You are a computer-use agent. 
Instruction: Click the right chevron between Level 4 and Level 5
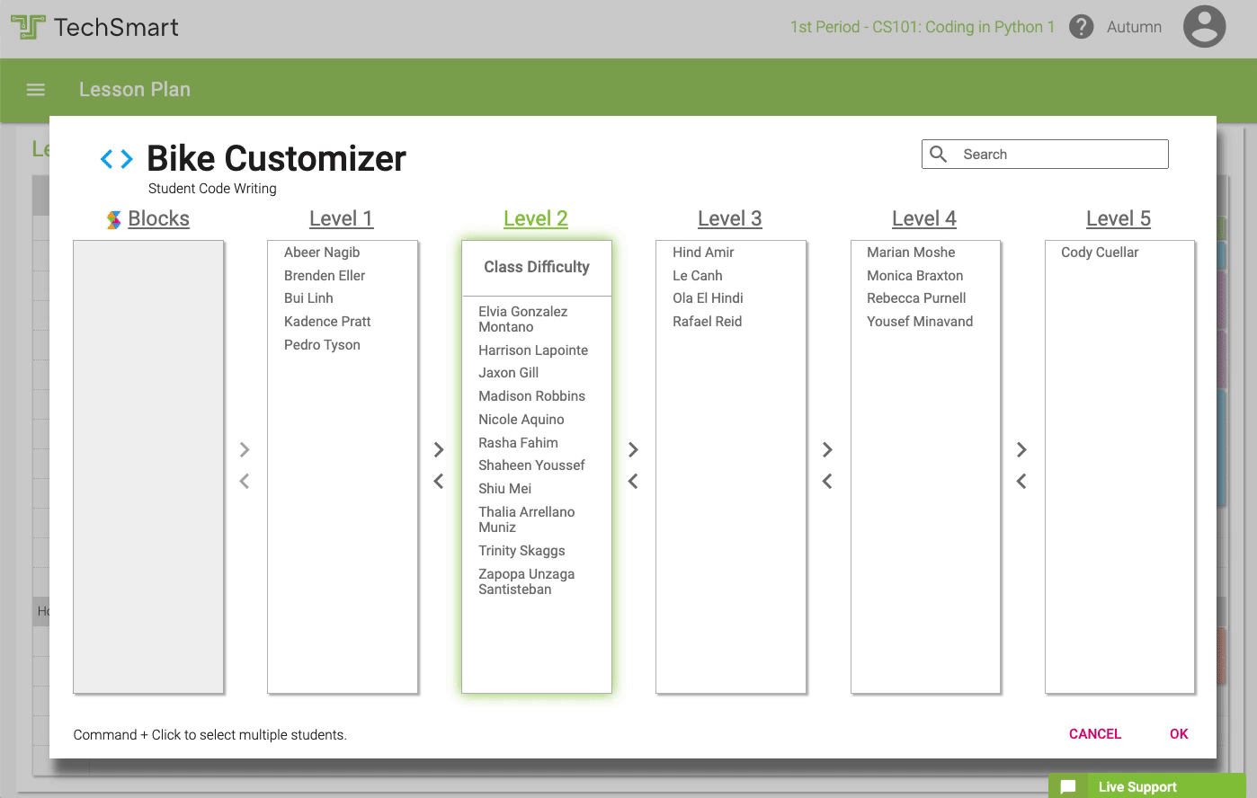(x=1021, y=449)
